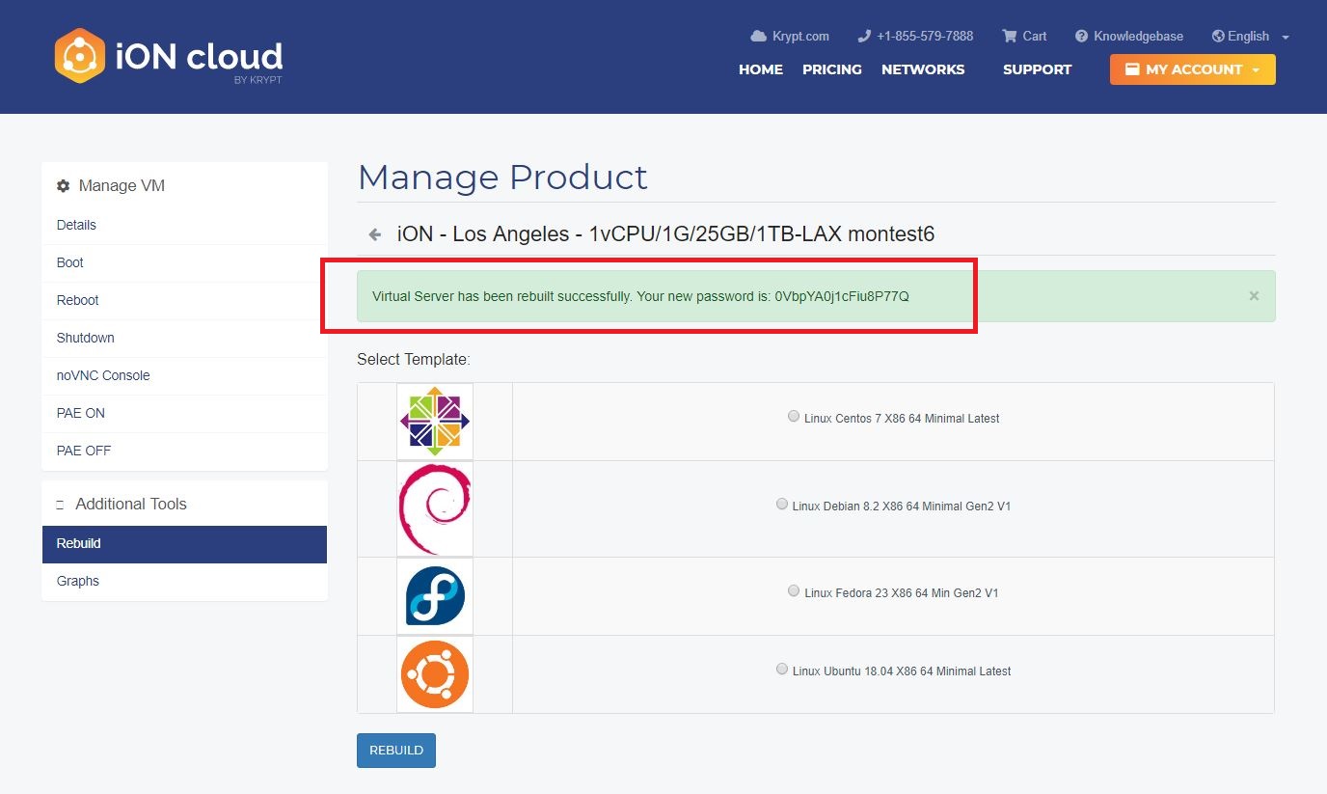Image resolution: width=1327 pixels, height=794 pixels.
Task: Click the Ubuntu logo
Action: coord(435,674)
